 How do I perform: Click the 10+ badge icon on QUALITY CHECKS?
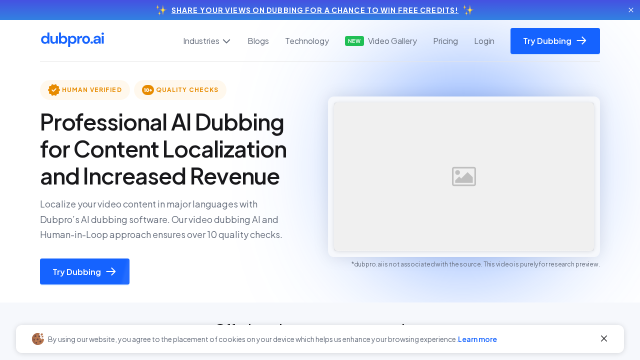click(x=147, y=90)
